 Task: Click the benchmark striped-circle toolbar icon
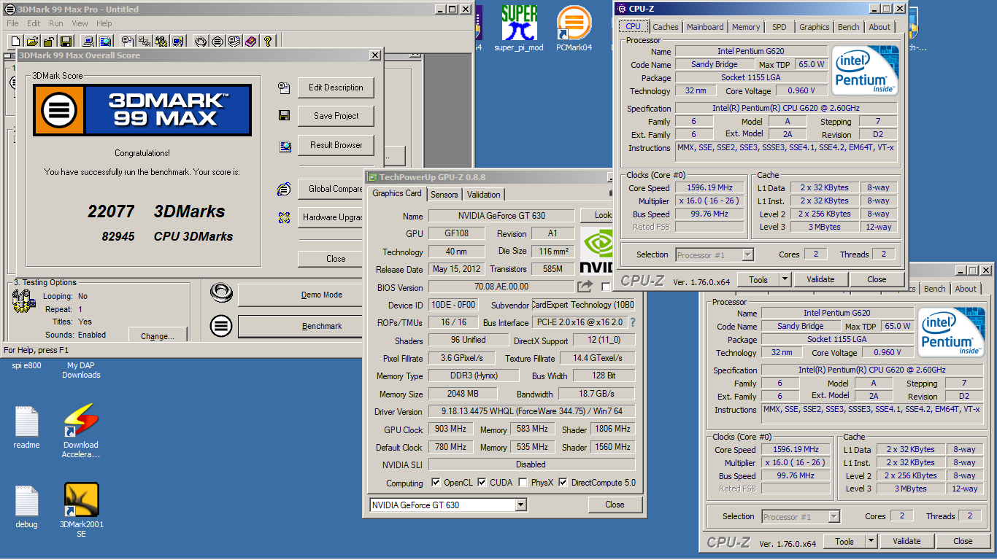(218, 41)
